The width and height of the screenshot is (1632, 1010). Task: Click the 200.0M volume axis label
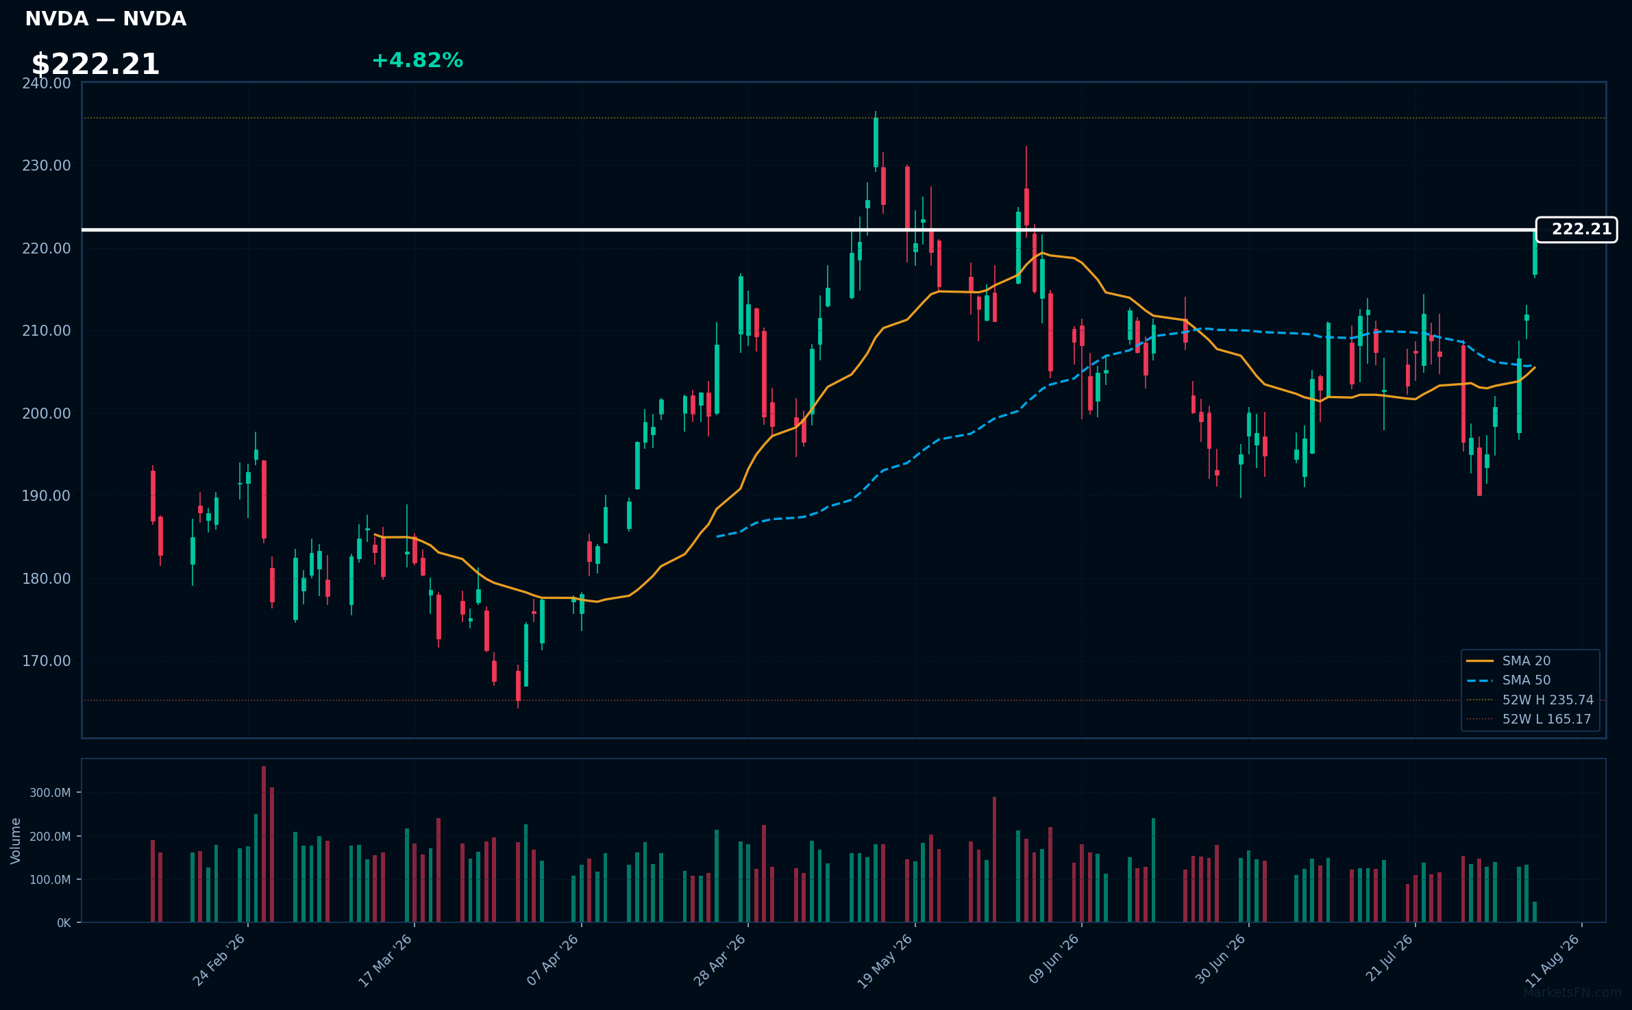click(50, 837)
